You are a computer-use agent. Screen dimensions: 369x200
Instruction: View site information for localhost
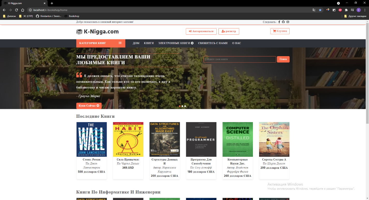(x=30, y=10)
